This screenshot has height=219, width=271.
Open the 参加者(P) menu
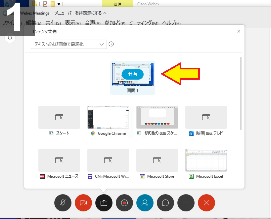pos(115,23)
